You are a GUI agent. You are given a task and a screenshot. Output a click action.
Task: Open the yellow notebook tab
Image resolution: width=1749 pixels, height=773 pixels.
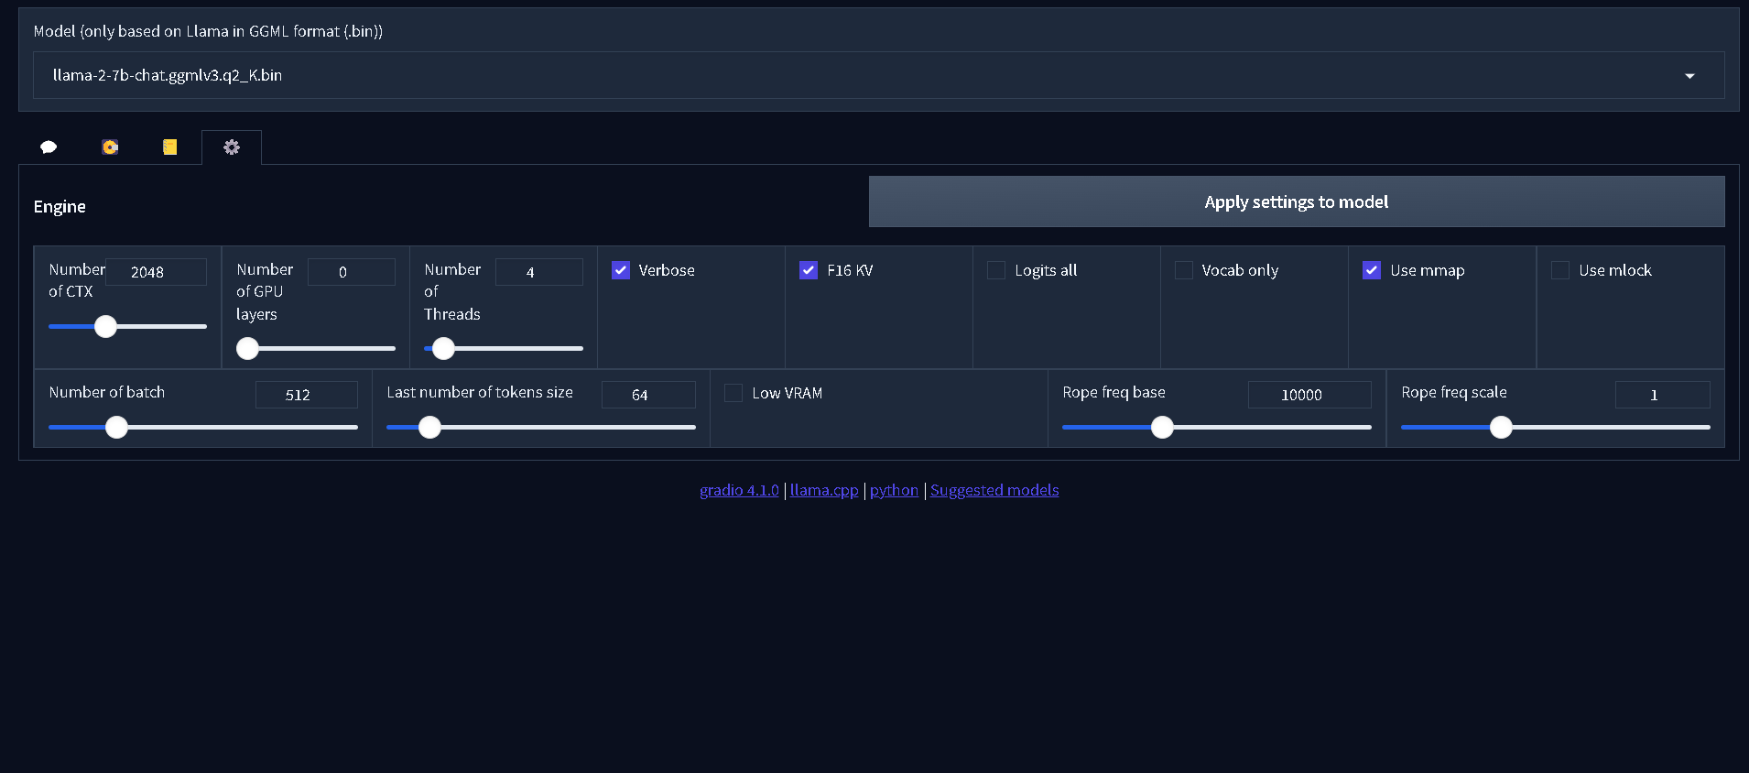(x=170, y=147)
